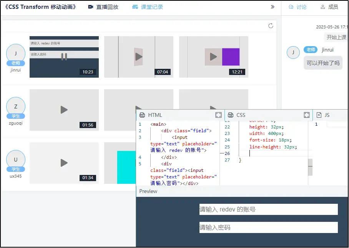The height and width of the screenshot is (248, 349).
Task: Open the 直播回放 tab
Action: coord(103,7)
